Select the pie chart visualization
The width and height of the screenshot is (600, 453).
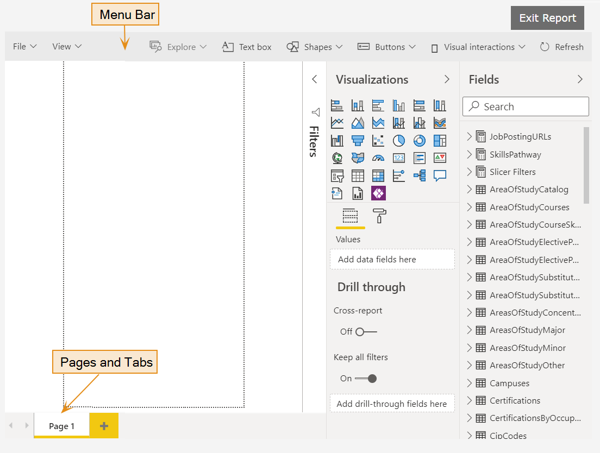pos(398,141)
